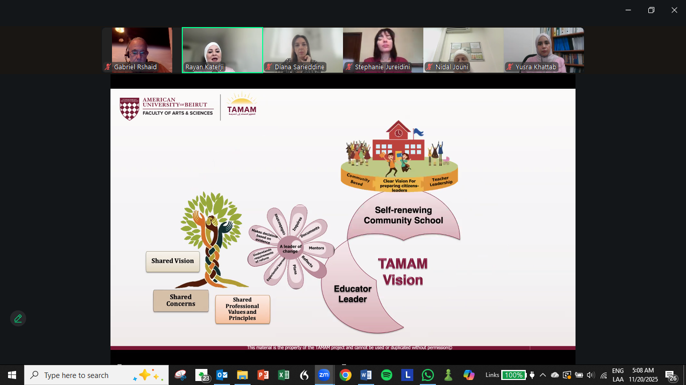The width and height of the screenshot is (686, 385).
Task: Launch Spotify from the taskbar
Action: click(x=386, y=375)
